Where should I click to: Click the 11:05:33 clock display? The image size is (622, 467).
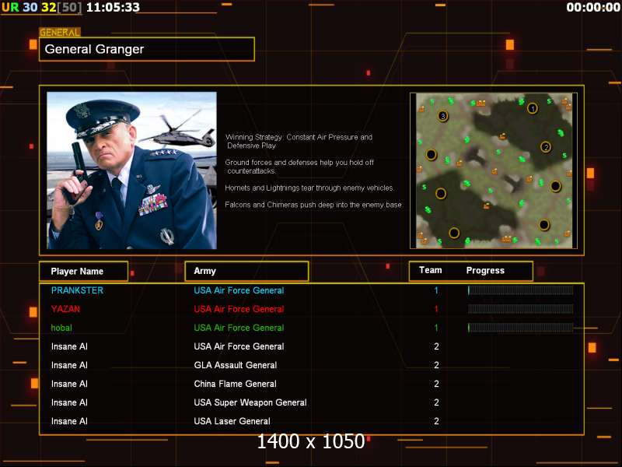(x=113, y=7)
